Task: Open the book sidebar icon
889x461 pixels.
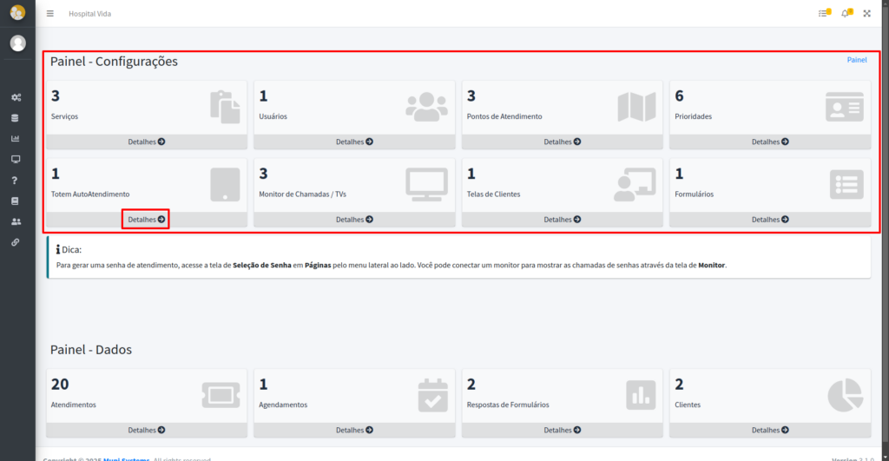Action: 16,201
